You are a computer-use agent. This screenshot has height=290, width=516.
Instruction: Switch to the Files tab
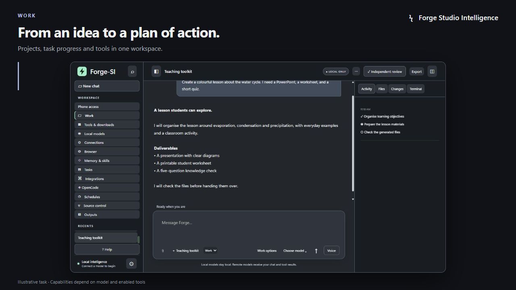382,89
